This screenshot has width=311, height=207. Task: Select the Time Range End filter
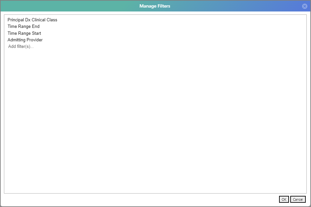(24, 27)
